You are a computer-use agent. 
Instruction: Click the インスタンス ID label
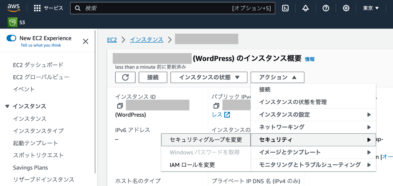pyautogui.click(x=135, y=97)
